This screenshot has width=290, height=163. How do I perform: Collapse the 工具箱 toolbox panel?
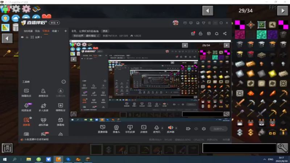tap(63, 81)
